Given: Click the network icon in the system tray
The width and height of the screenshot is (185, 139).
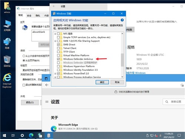Looking at the screenshot, I should [152, 136].
